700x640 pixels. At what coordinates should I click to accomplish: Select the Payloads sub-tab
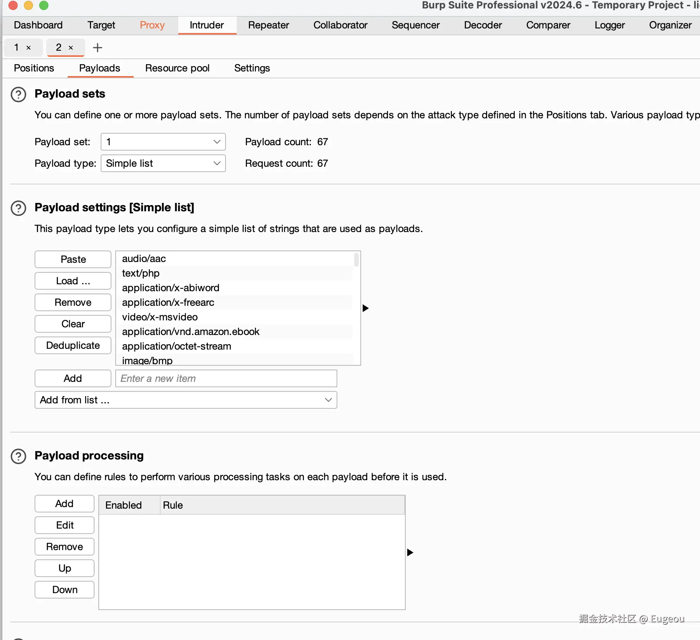coord(100,68)
